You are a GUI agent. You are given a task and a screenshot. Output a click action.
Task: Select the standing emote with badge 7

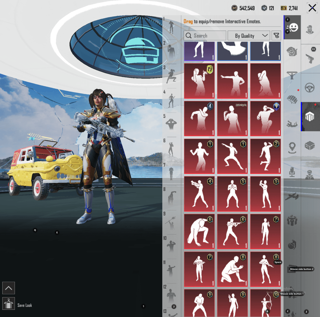(265, 231)
